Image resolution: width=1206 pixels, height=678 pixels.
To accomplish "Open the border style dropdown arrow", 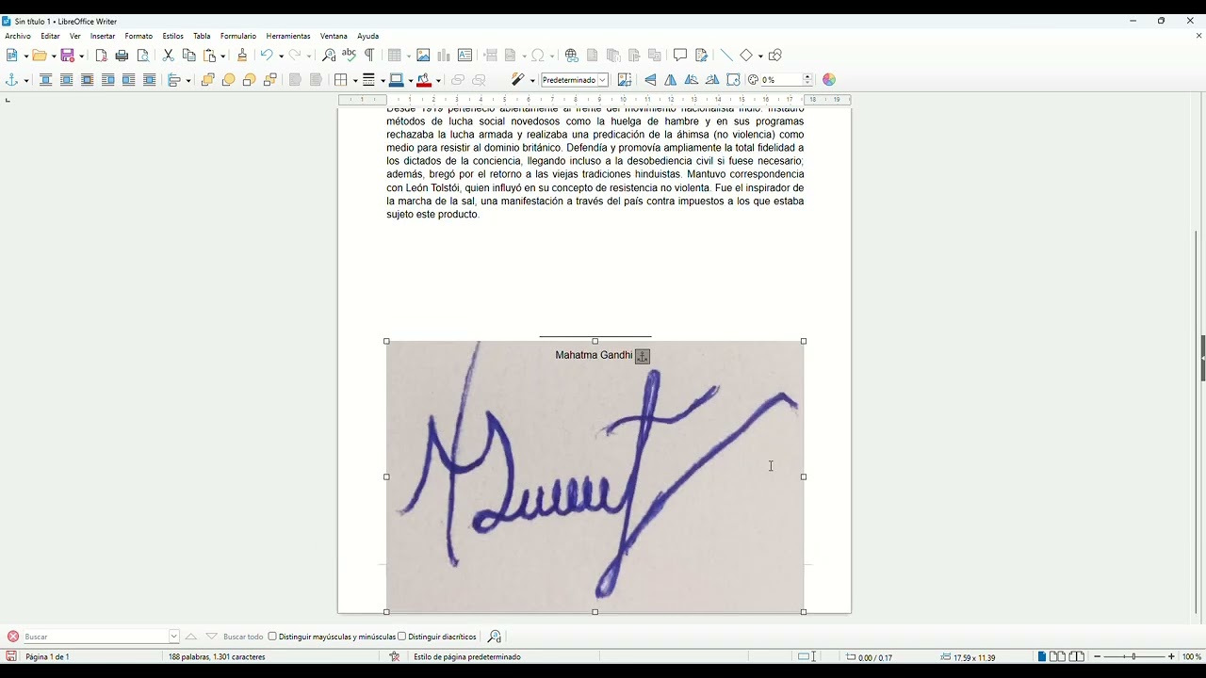I will pyautogui.click(x=383, y=80).
